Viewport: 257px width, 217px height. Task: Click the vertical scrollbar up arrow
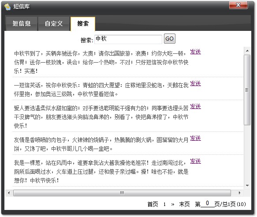click(247, 51)
